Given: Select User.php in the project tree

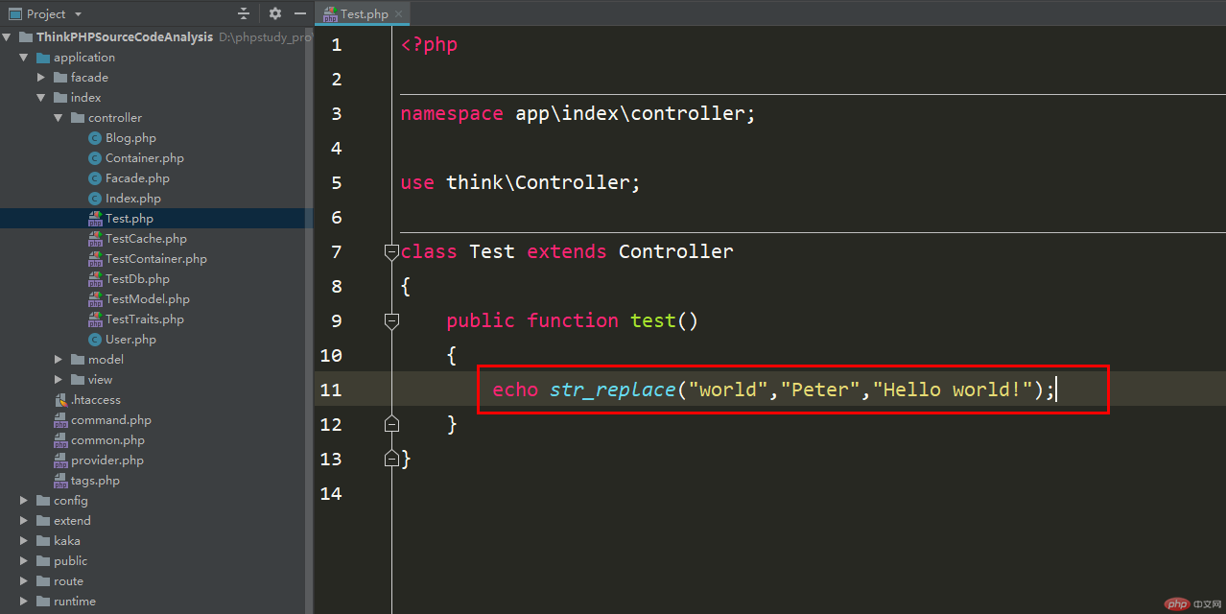Looking at the screenshot, I should (x=130, y=339).
